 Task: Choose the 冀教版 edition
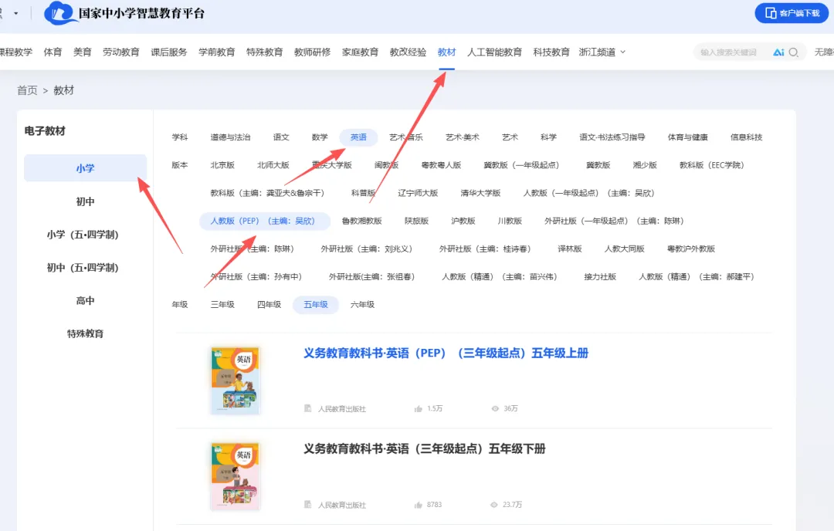click(x=598, y=164)
